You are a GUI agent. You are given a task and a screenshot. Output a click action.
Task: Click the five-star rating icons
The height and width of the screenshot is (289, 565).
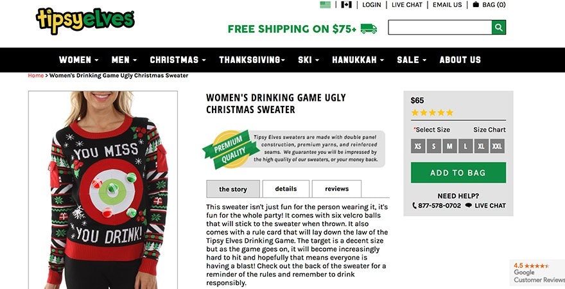click(x=432, y=112)
